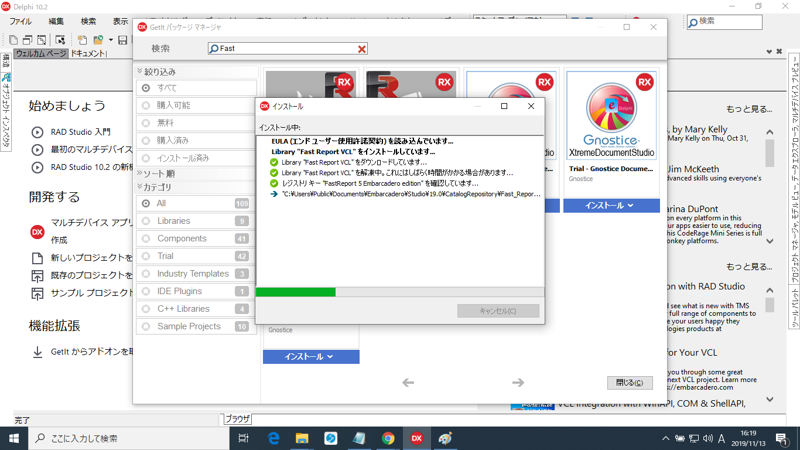
Task: Click the sample project icon
Action: [x=37, y=293]
